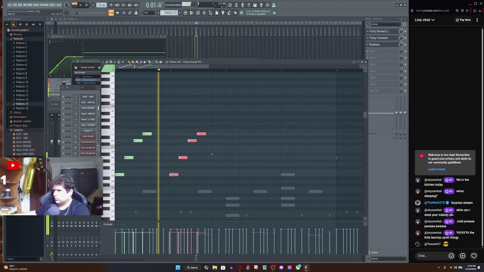Screen dimensions: 484x272
Task: Select Pattern 7 in browser
Action: coord(21,69)
